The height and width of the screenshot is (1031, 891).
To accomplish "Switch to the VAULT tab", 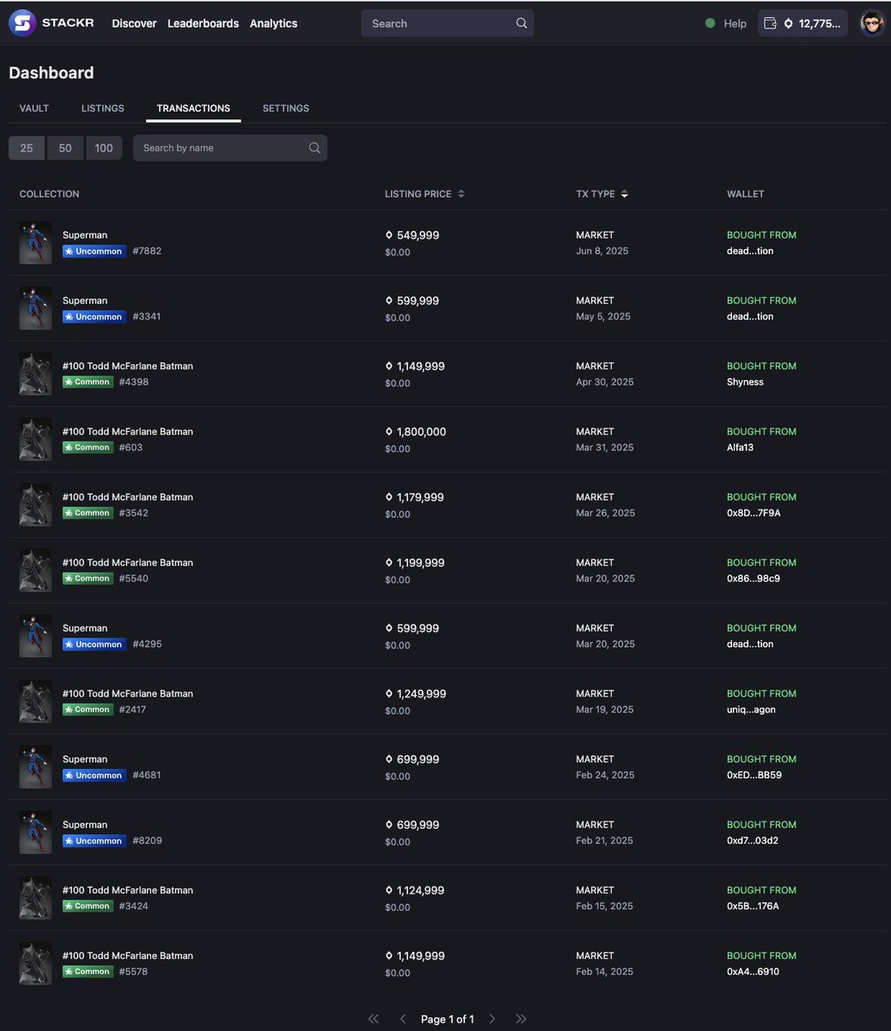I will 34,108.
